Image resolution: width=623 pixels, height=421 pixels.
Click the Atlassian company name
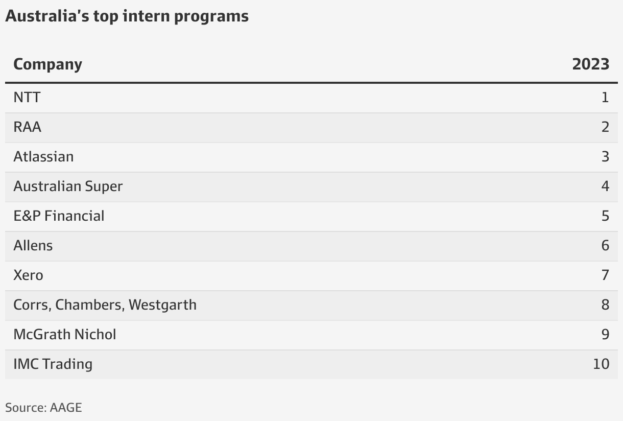tap(43, 156)
